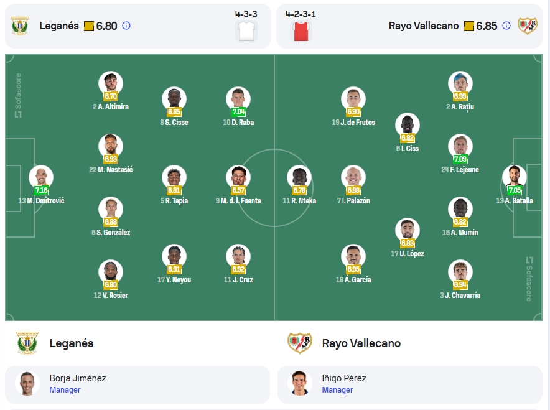The width and height of the screenshot is (550, 410).
Task: Click the Leganés team heading below the pitch
Action: [72, 343]
